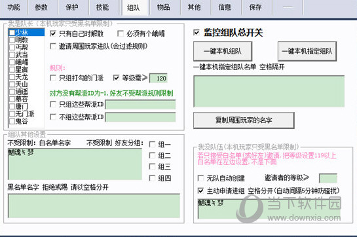Click the 一键本机组队 button
This screenshot has width=357, height=237.
223,51
